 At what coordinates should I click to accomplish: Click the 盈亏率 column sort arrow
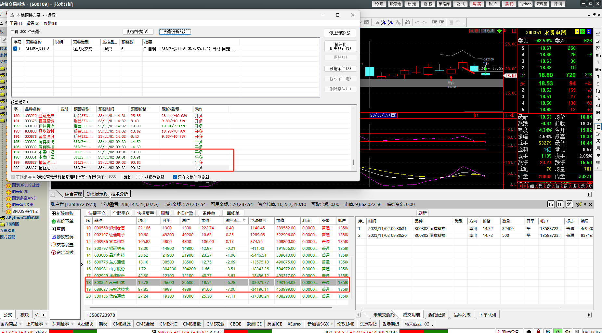point(244,221)
